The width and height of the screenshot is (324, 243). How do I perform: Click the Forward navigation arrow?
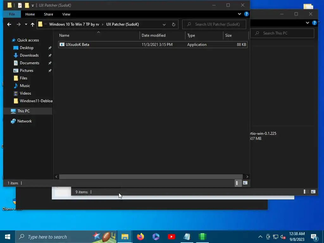[19, 24]
